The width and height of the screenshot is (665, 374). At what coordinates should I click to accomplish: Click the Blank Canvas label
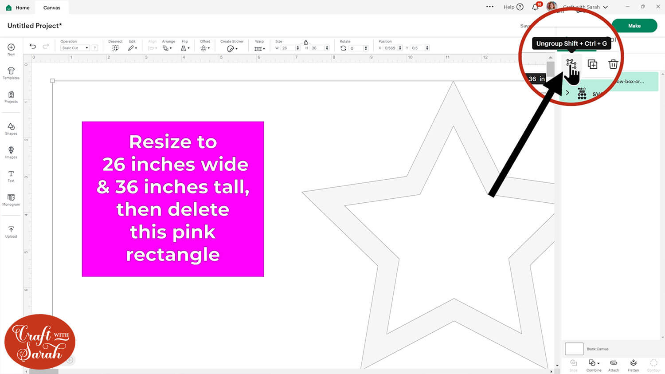point(598,349)
